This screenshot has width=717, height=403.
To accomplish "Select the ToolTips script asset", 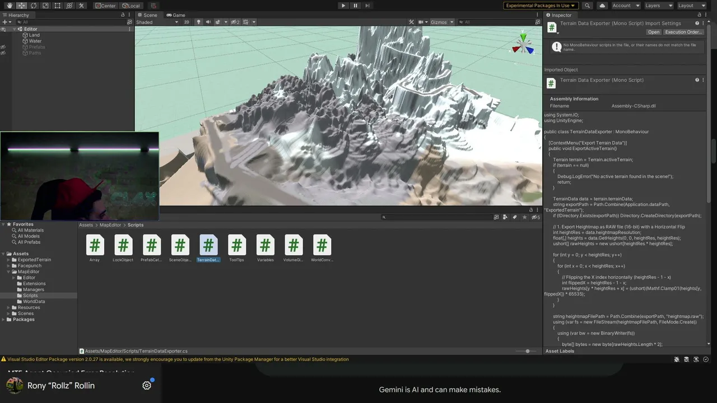I will tap(236, 249).
